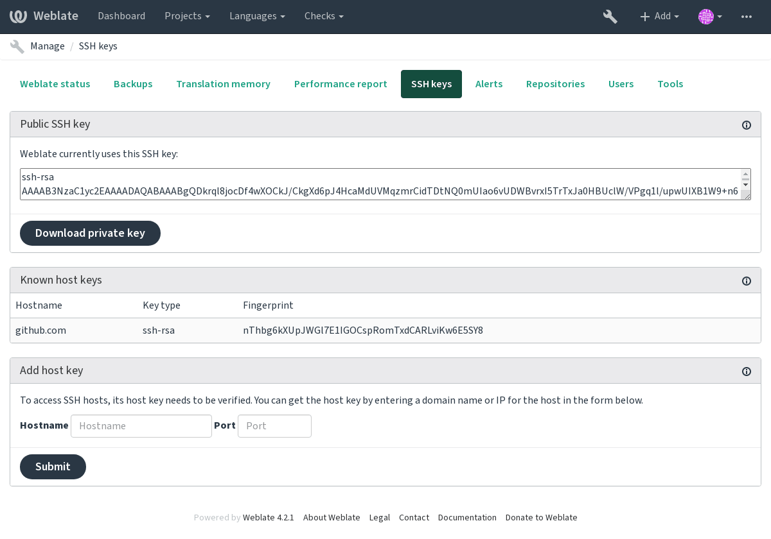The image size is (771, 539).
Task: Open Documentation footer link
Action: (467, 518)
